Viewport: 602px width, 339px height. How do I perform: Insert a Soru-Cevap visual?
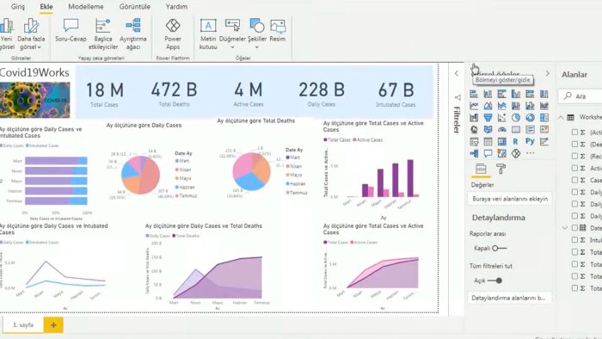pyautogui.click(x=71, y=31)
